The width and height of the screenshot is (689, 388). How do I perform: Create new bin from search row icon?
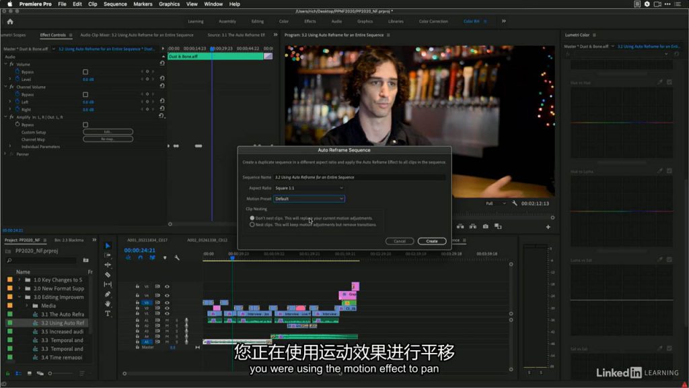pyautogui.click(x=85, y=261)
